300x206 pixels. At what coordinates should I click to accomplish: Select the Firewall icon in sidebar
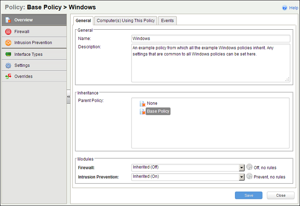point(8,32)
